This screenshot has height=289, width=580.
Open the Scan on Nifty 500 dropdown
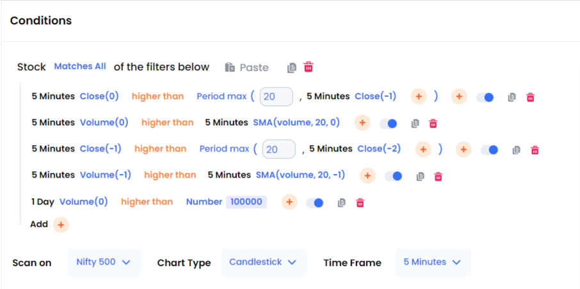[104, 262]
